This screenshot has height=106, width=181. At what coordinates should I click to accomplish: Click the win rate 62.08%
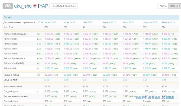coord(48,75)
